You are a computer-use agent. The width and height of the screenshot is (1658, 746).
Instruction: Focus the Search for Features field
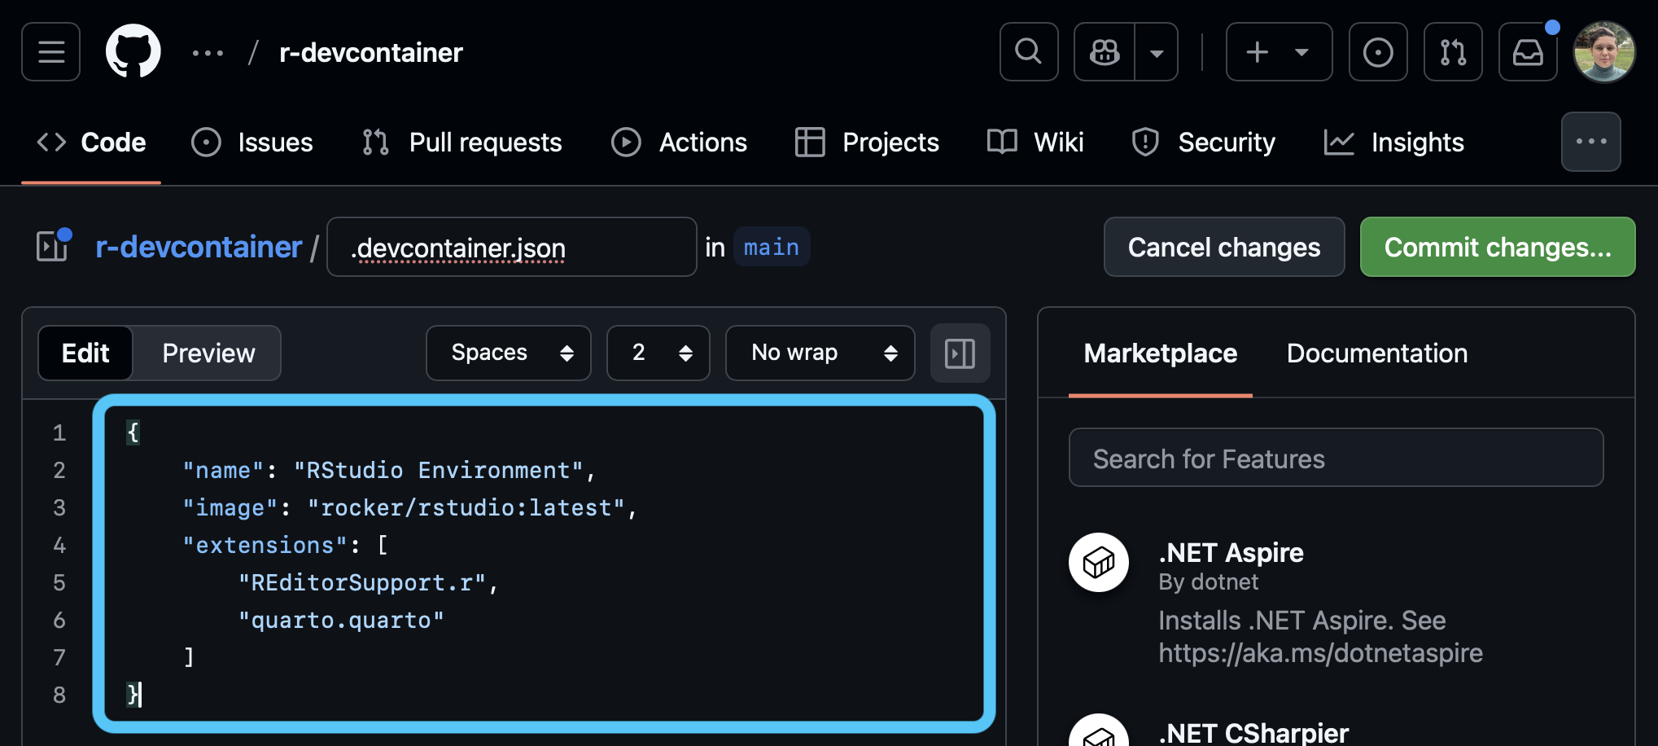pos(1336,458)
